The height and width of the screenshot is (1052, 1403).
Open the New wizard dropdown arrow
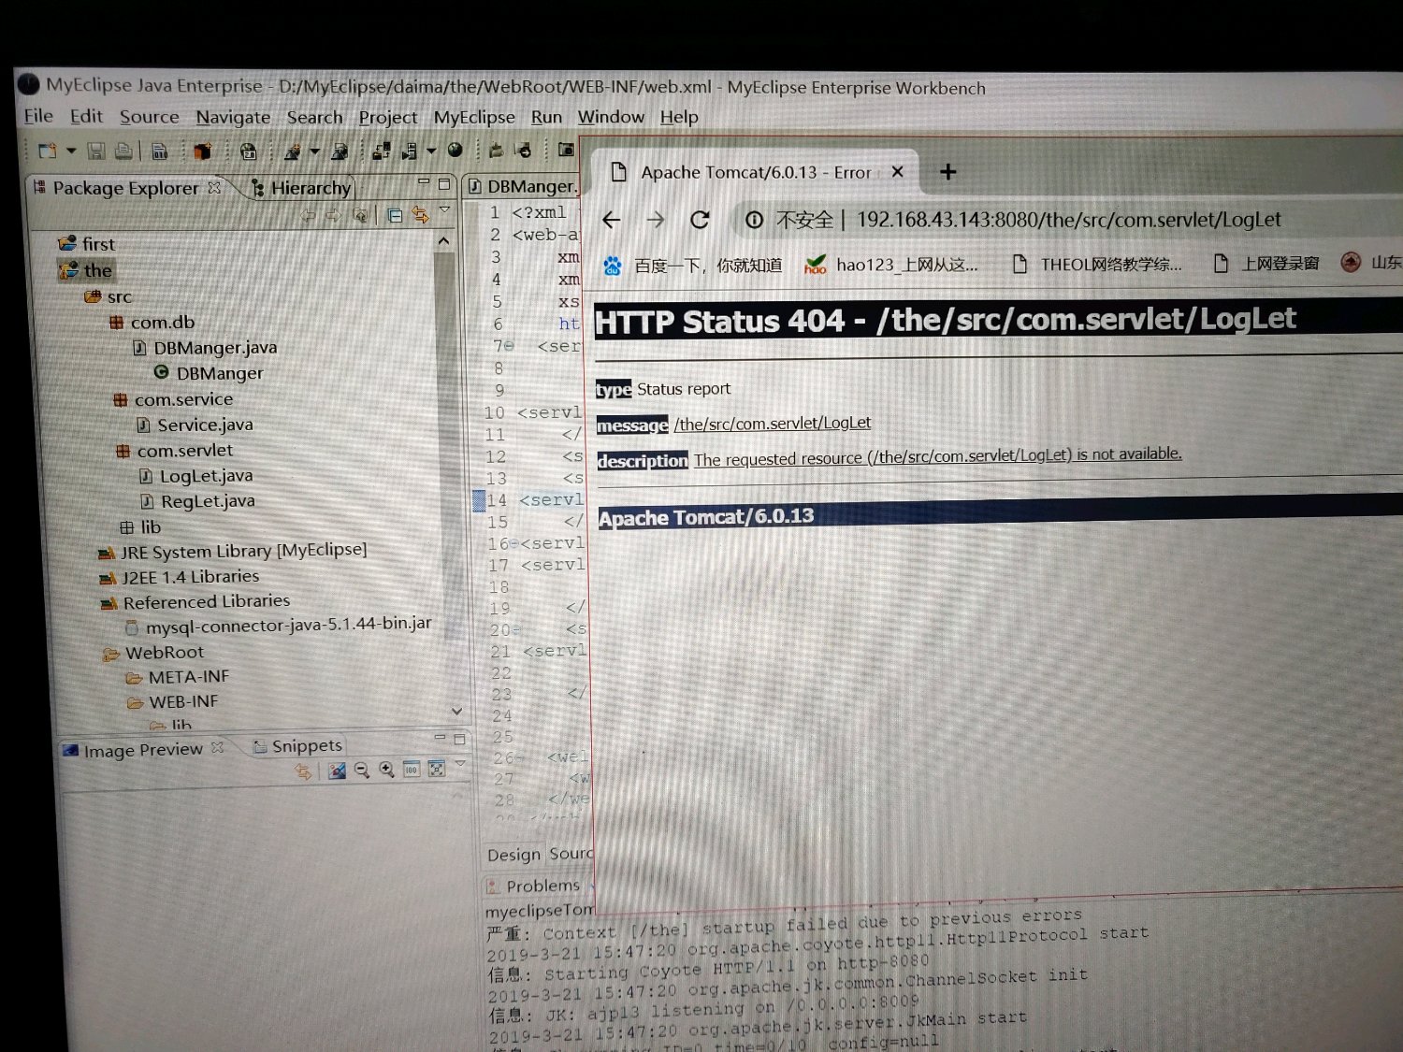click(70, 151)
